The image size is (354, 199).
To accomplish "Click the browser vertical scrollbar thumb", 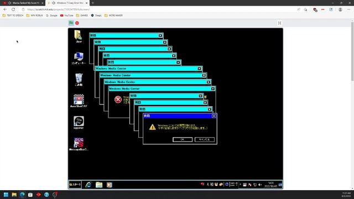I will 352,51.
